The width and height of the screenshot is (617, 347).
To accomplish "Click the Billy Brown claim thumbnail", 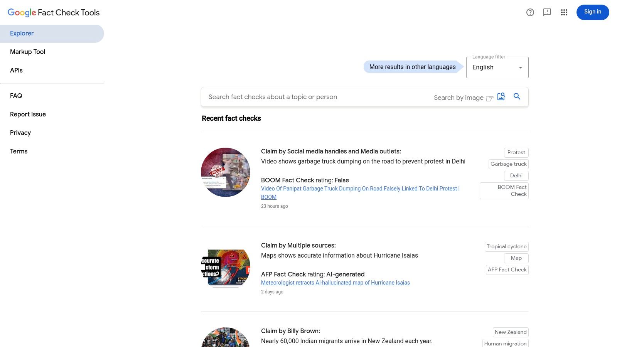I will (226, 337).
